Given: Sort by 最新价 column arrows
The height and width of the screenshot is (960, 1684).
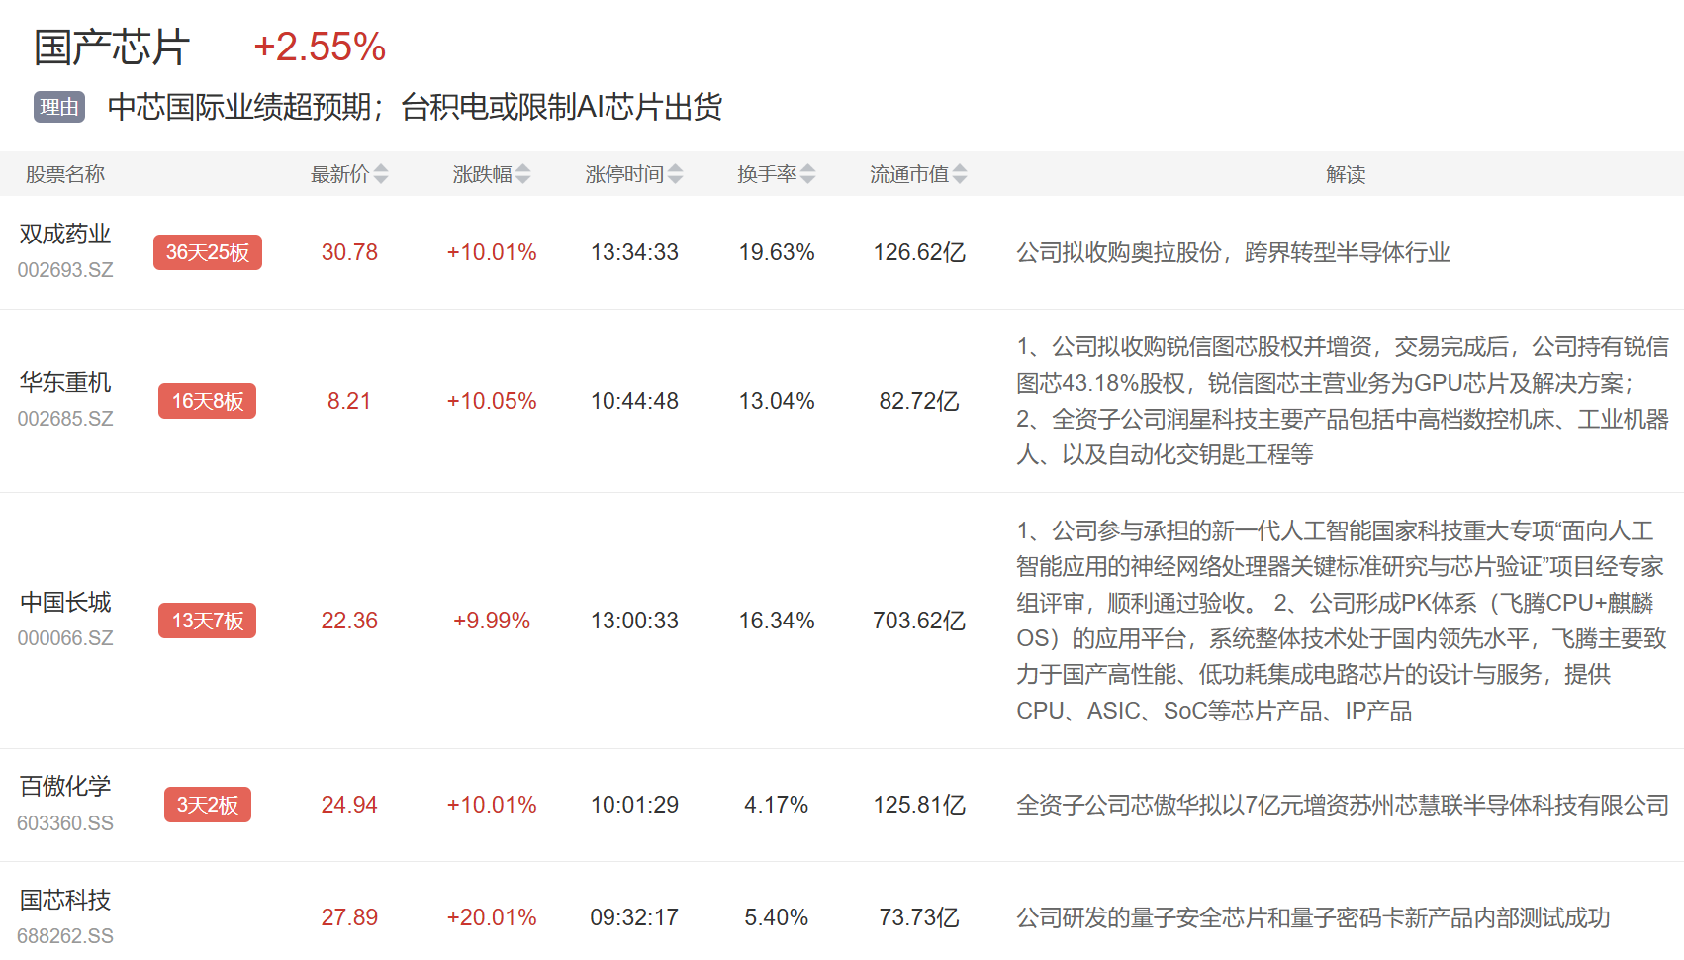Looking at the screenshot, I should (381, 174).
